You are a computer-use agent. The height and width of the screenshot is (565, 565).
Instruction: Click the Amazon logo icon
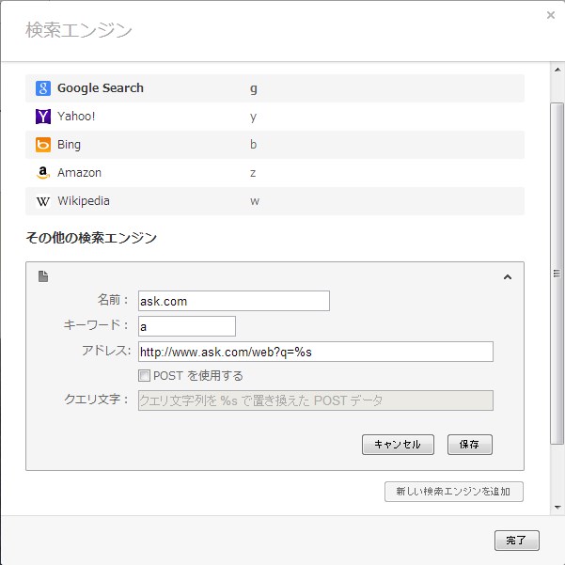43,173
